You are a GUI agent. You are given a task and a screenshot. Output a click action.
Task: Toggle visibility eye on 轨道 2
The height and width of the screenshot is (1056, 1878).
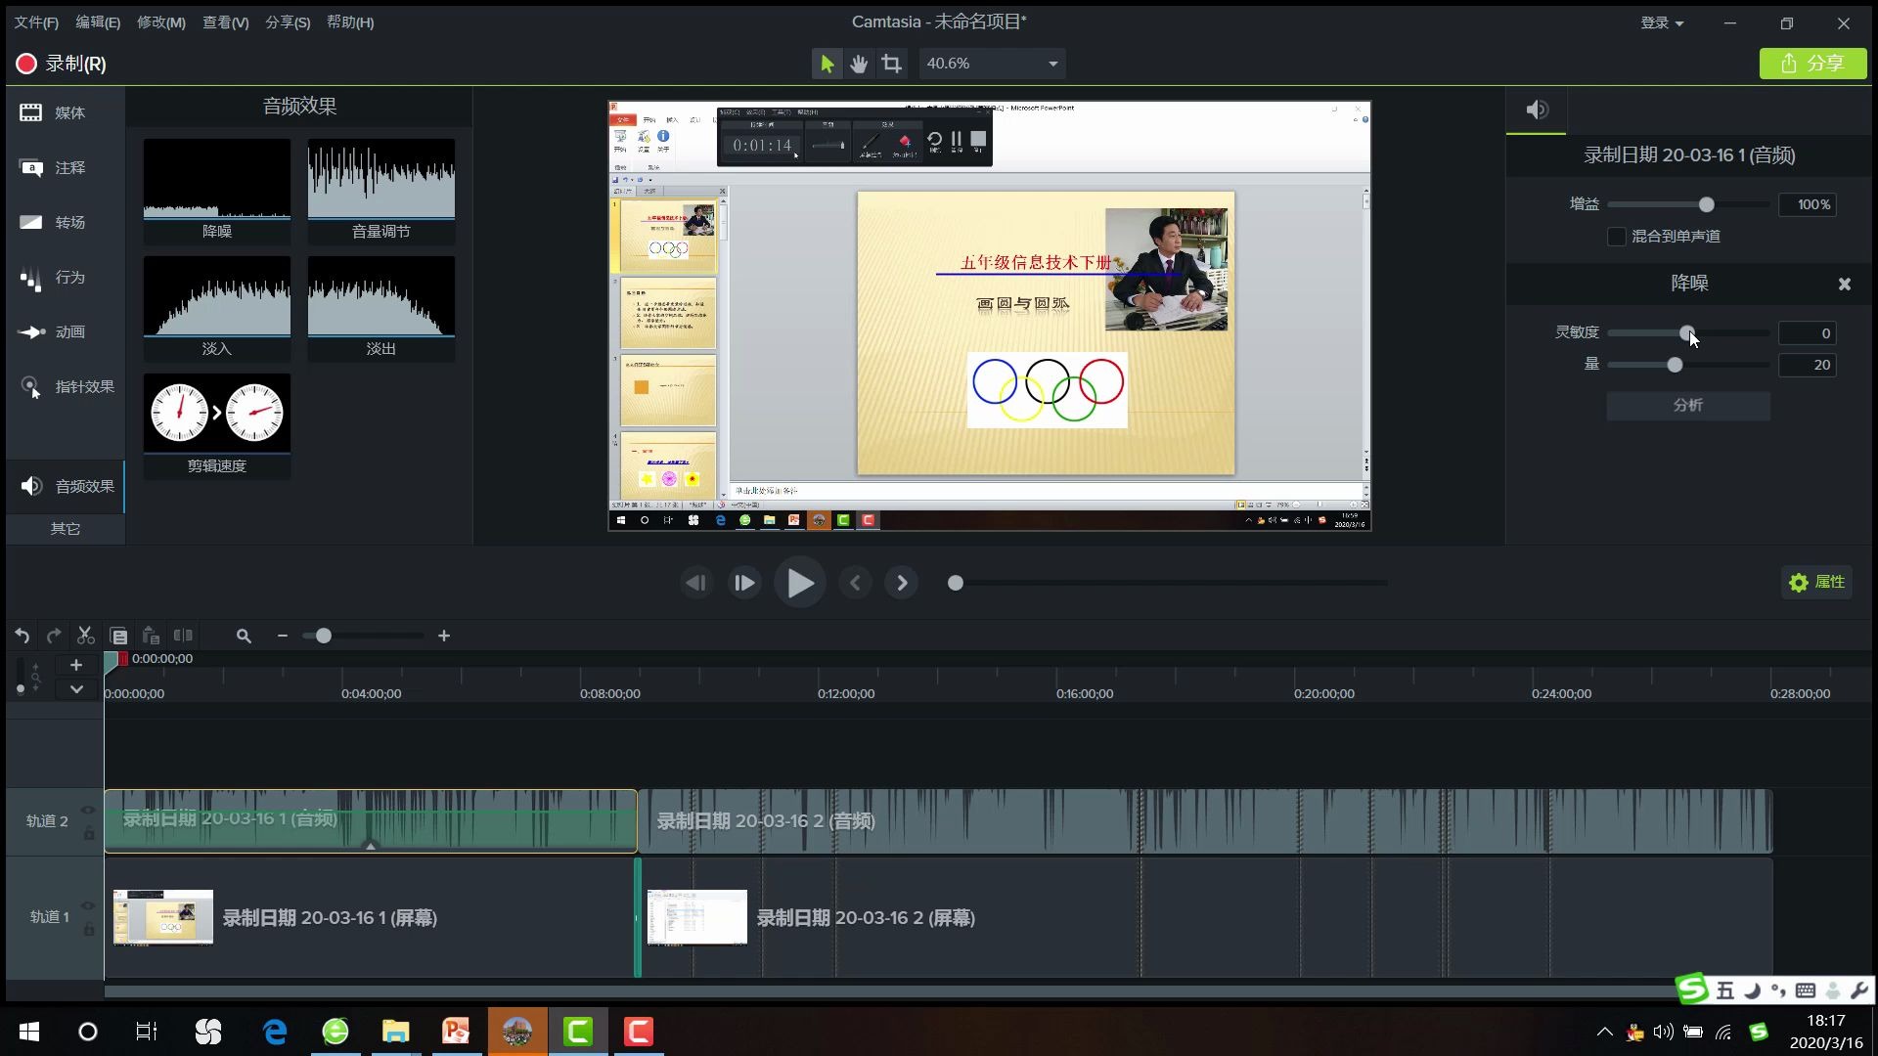click(x=88, y=810)
